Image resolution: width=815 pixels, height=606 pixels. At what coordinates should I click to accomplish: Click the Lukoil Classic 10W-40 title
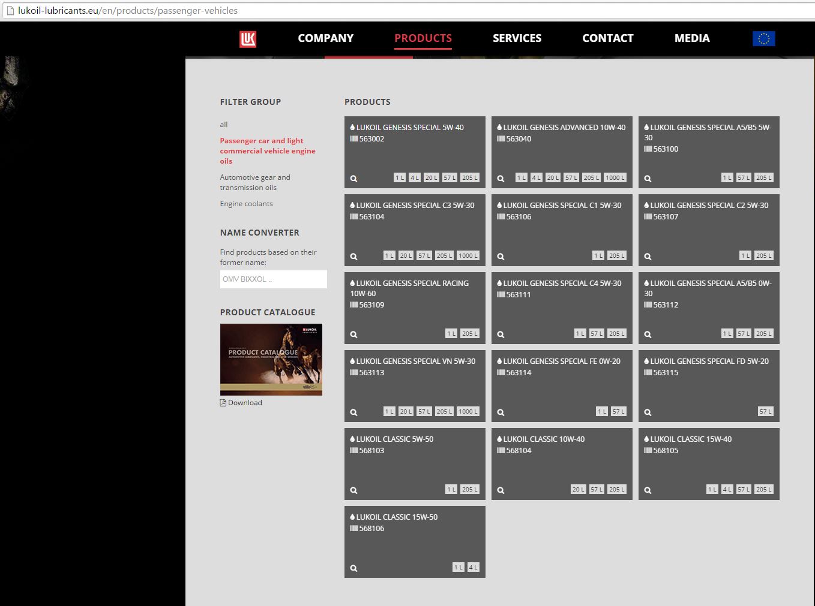pos(544,439)
